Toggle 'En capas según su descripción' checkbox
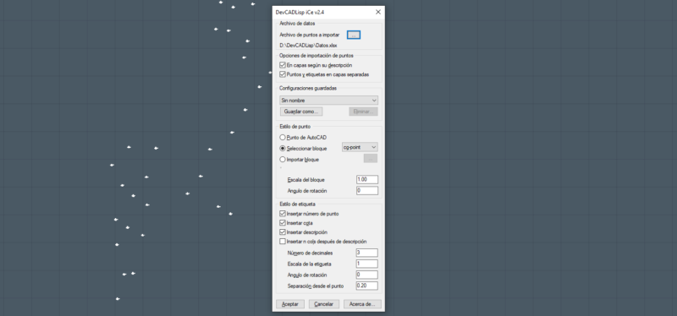This screenshot has height=316, width=677. (x=283, y=66)
